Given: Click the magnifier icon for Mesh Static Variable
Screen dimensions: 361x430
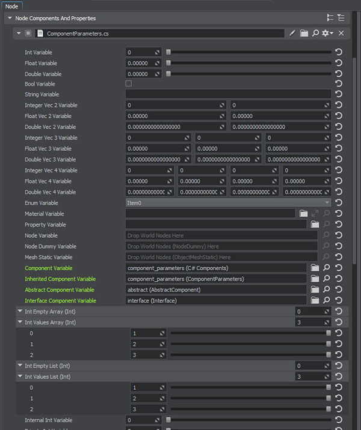Looking at the screenshot, I should [326, 256].
